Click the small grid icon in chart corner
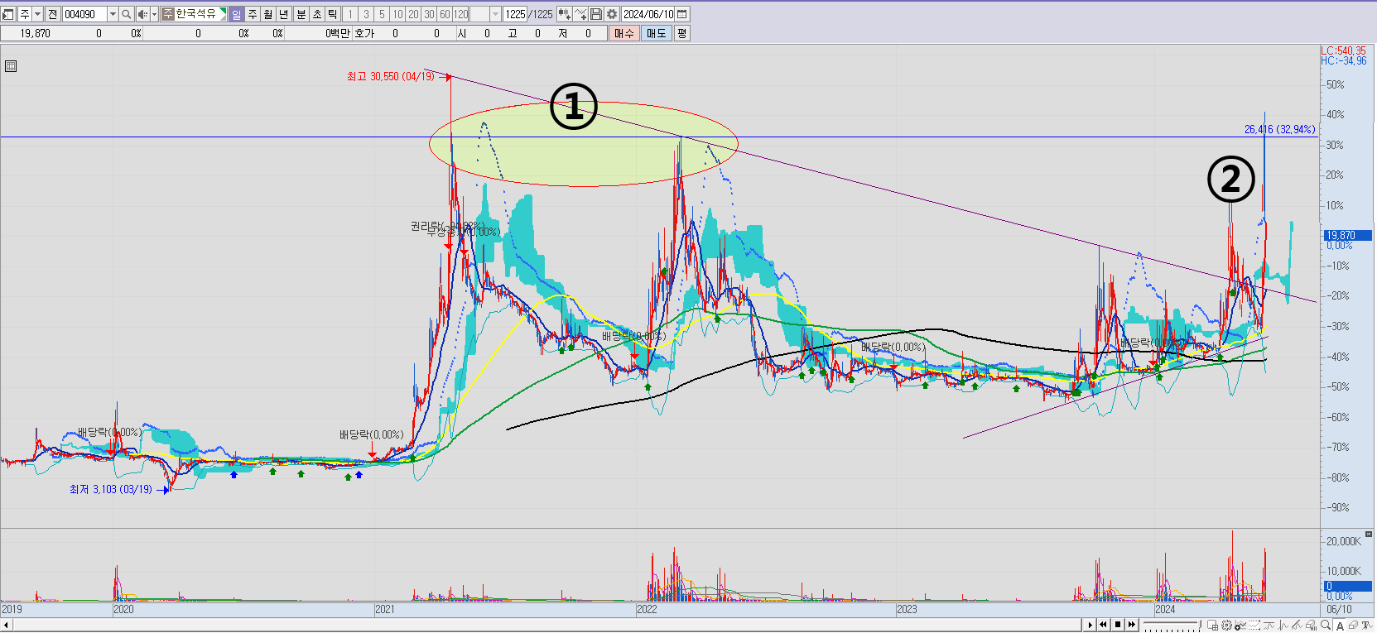1377x633 pixels. pyautogui.click(x=11, y=66)
